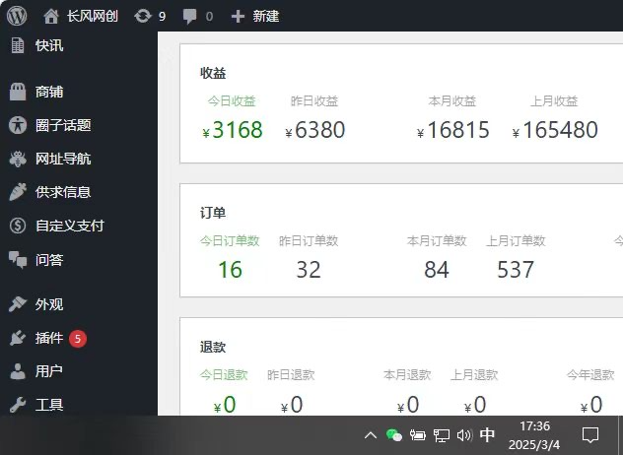623x455 pixels.
Task: Click the 快讯 document icon
Action: coord(18,45)
